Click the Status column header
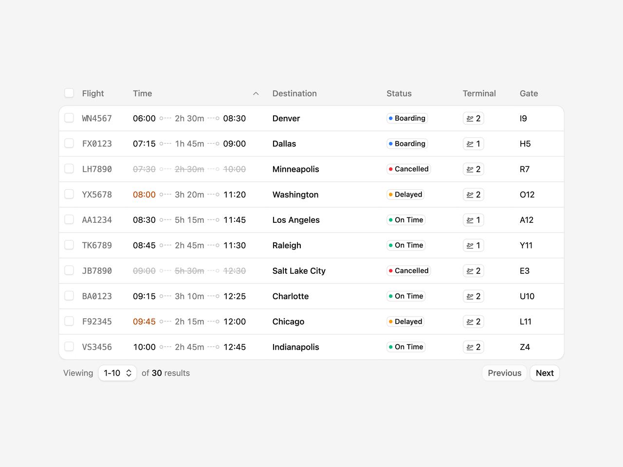The image size is (623, 467). [x=399, y=93]
